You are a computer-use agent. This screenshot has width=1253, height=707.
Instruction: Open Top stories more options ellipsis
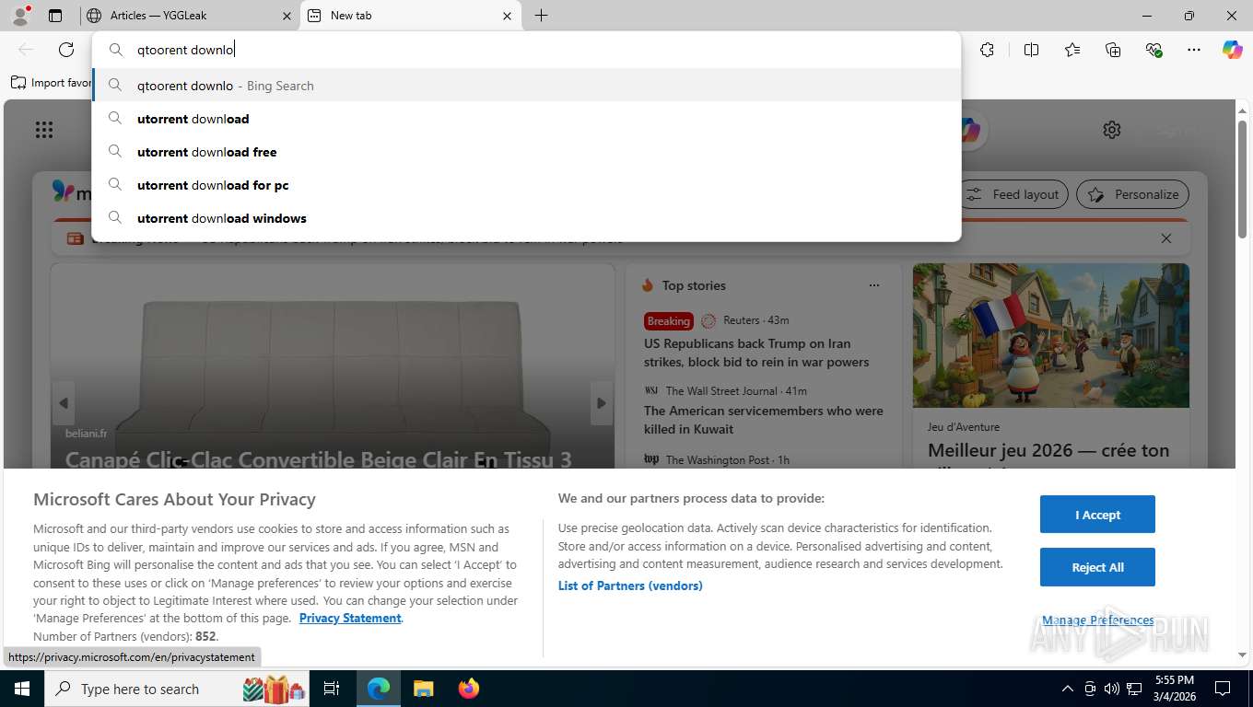[874, 285]
